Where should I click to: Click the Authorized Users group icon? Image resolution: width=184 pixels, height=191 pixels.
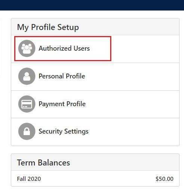pos(27,48)
